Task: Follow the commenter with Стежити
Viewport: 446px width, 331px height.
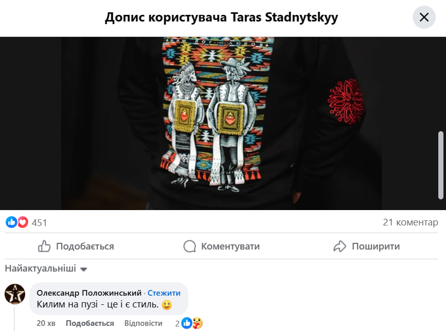Action: pyautogui.click(x=164, y=293)
